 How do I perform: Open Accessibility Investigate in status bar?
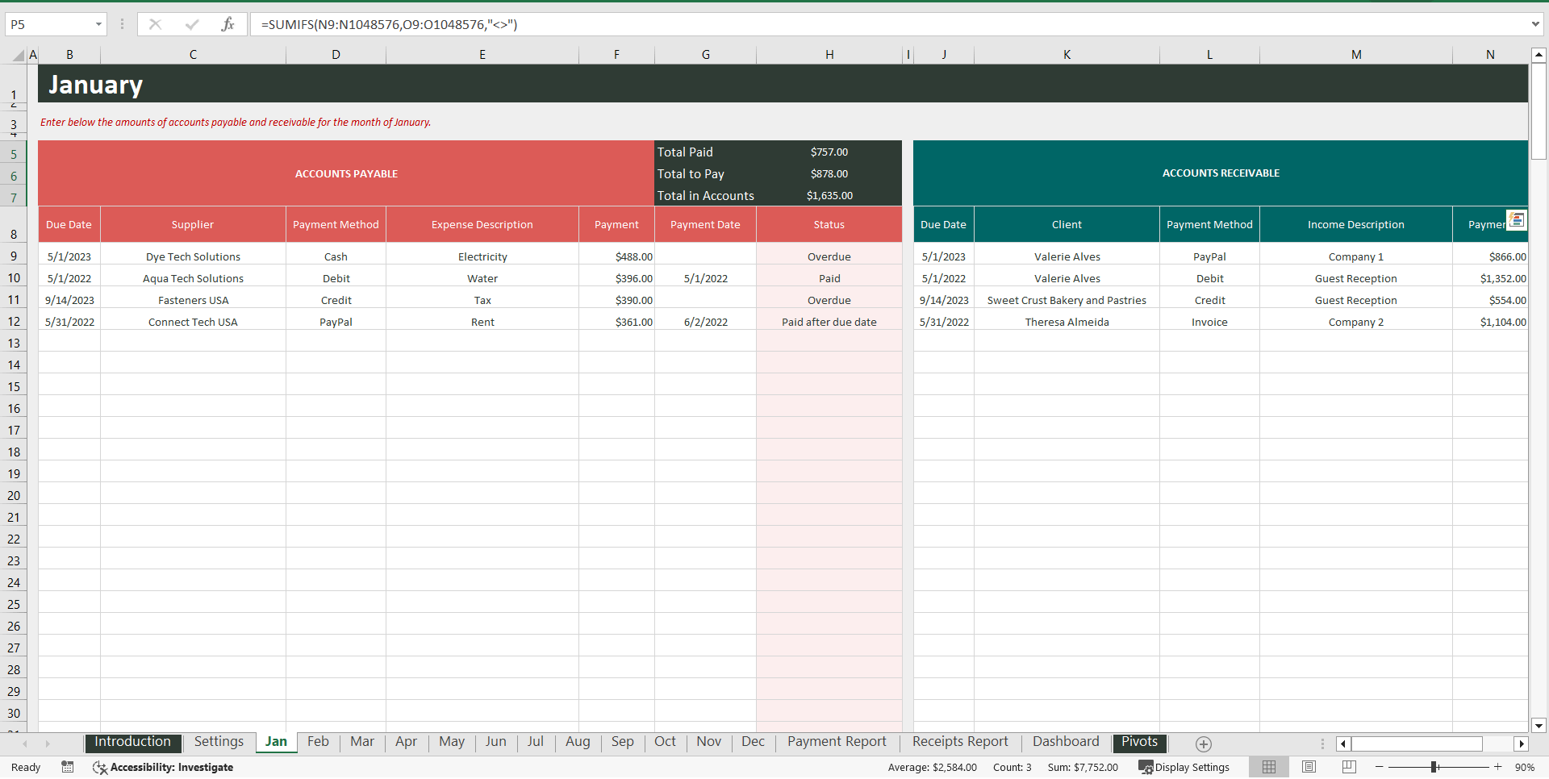point(163,767)
